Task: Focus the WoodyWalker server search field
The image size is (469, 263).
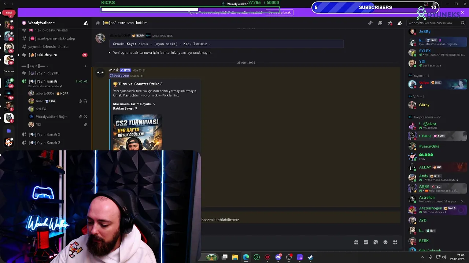Action: click(x=436, y=23)
